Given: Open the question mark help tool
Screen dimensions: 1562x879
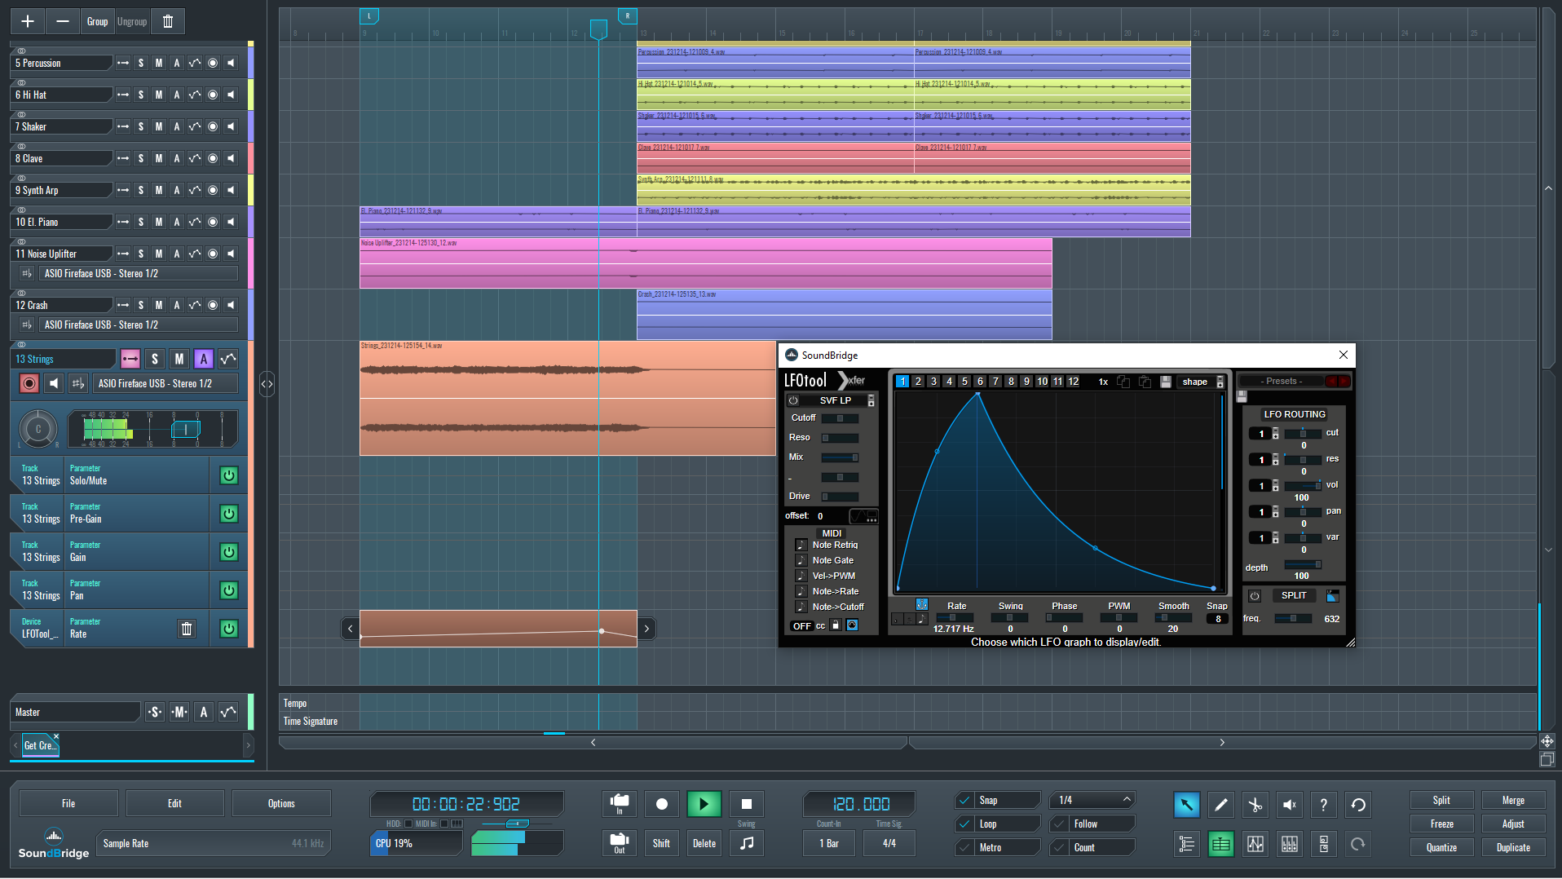Looking at the screenshot, I should pyautogui.click(x=1323, y=805).
